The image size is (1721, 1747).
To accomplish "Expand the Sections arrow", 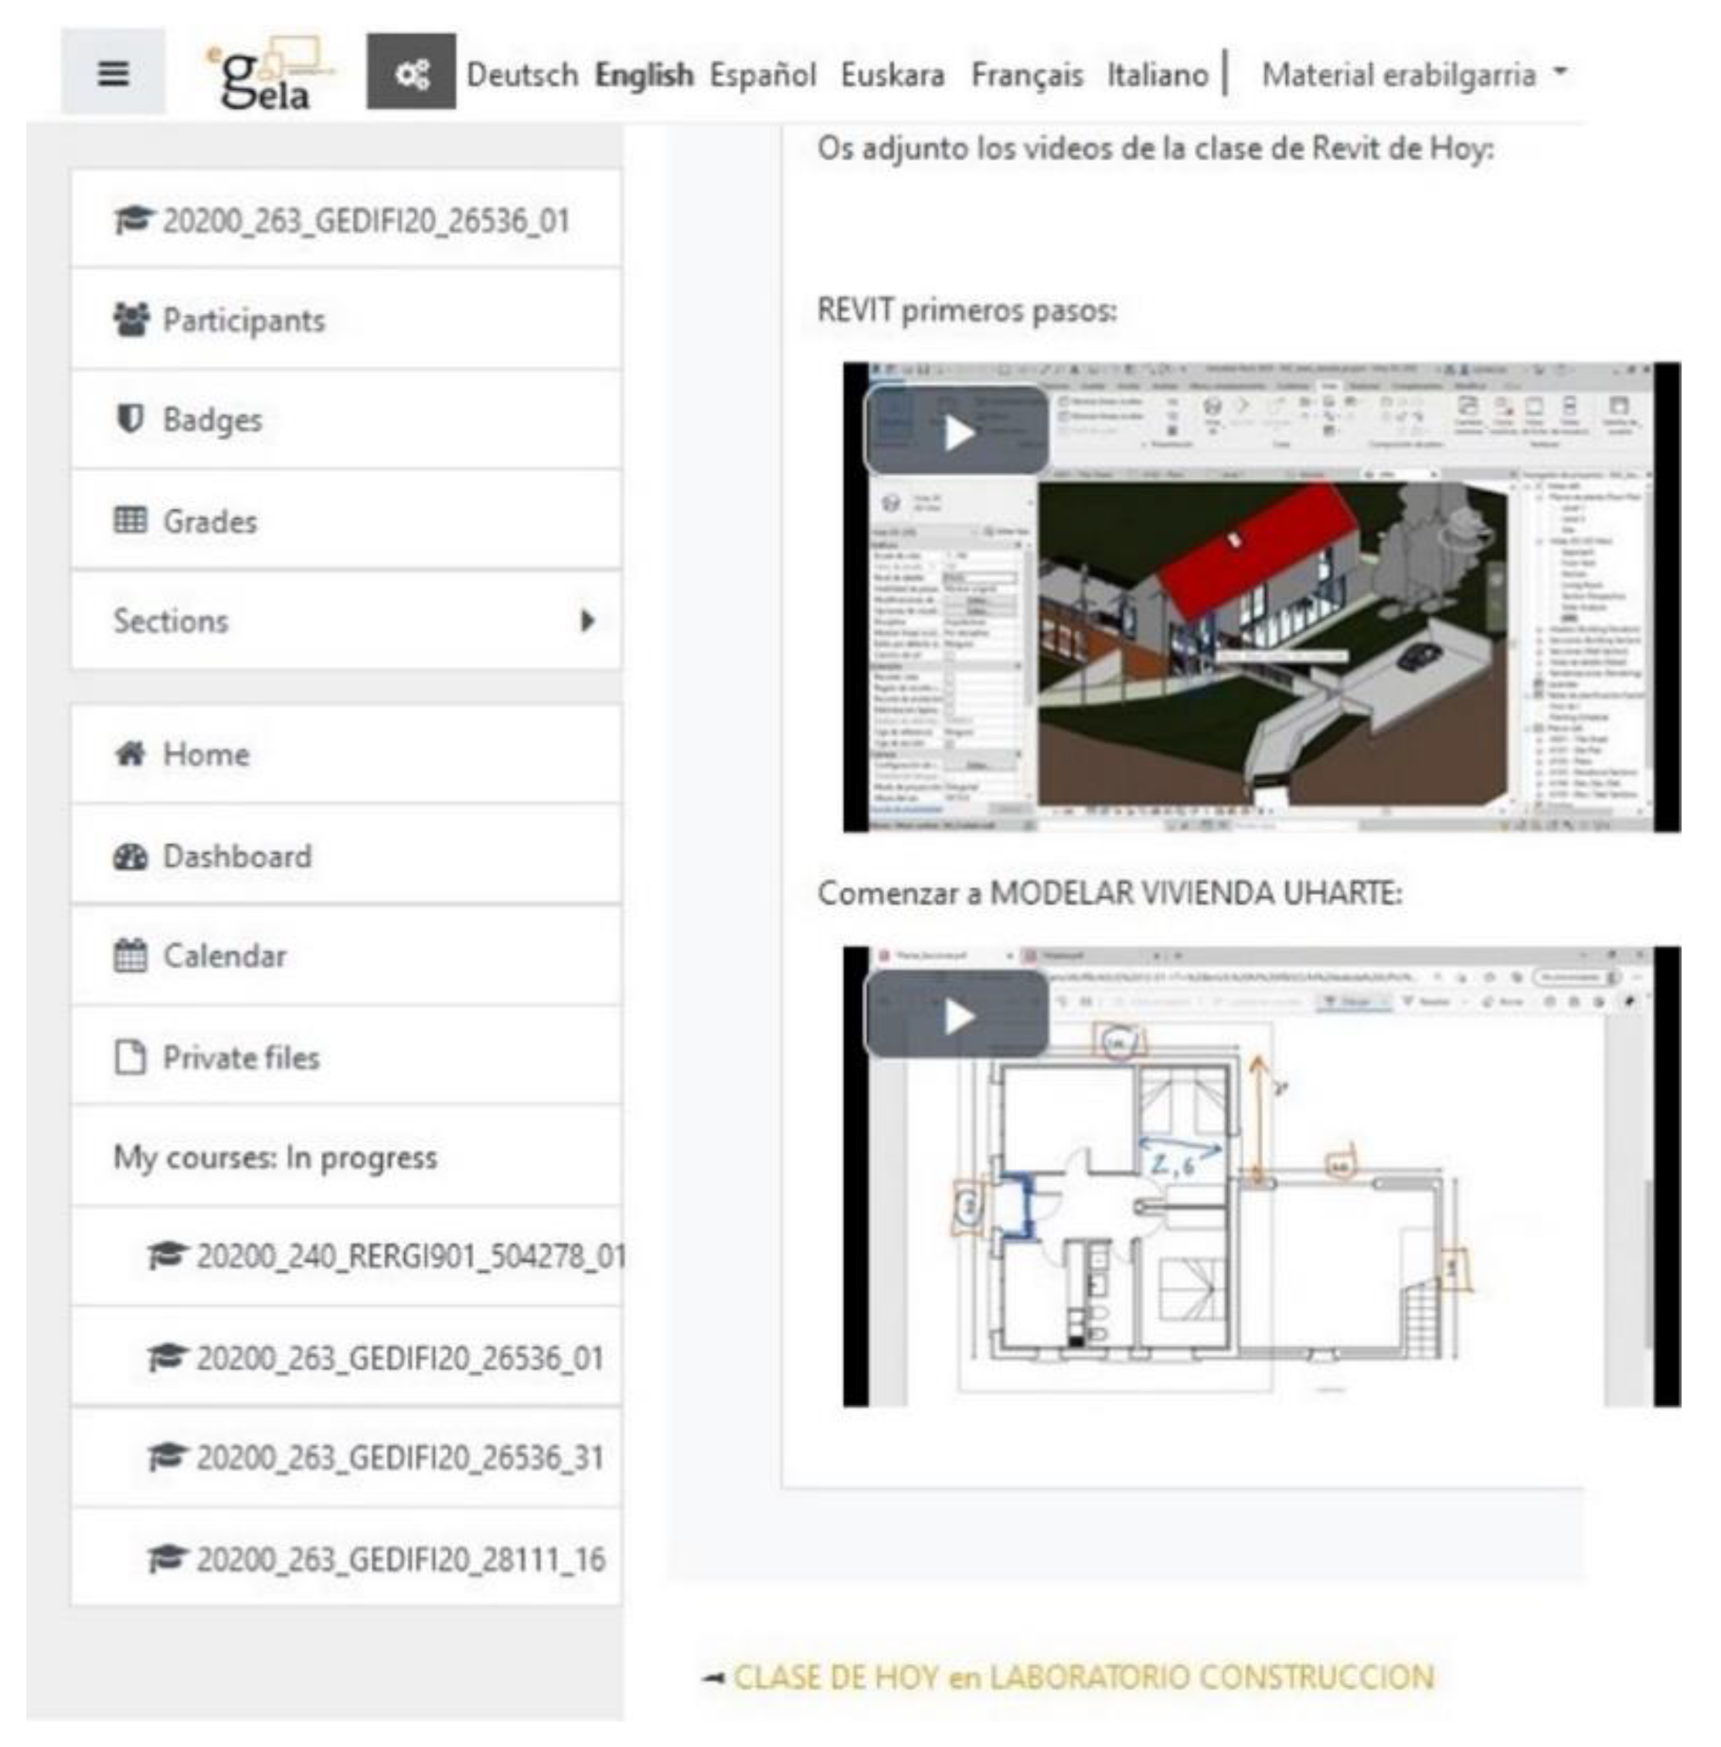I will click(587, 621).
